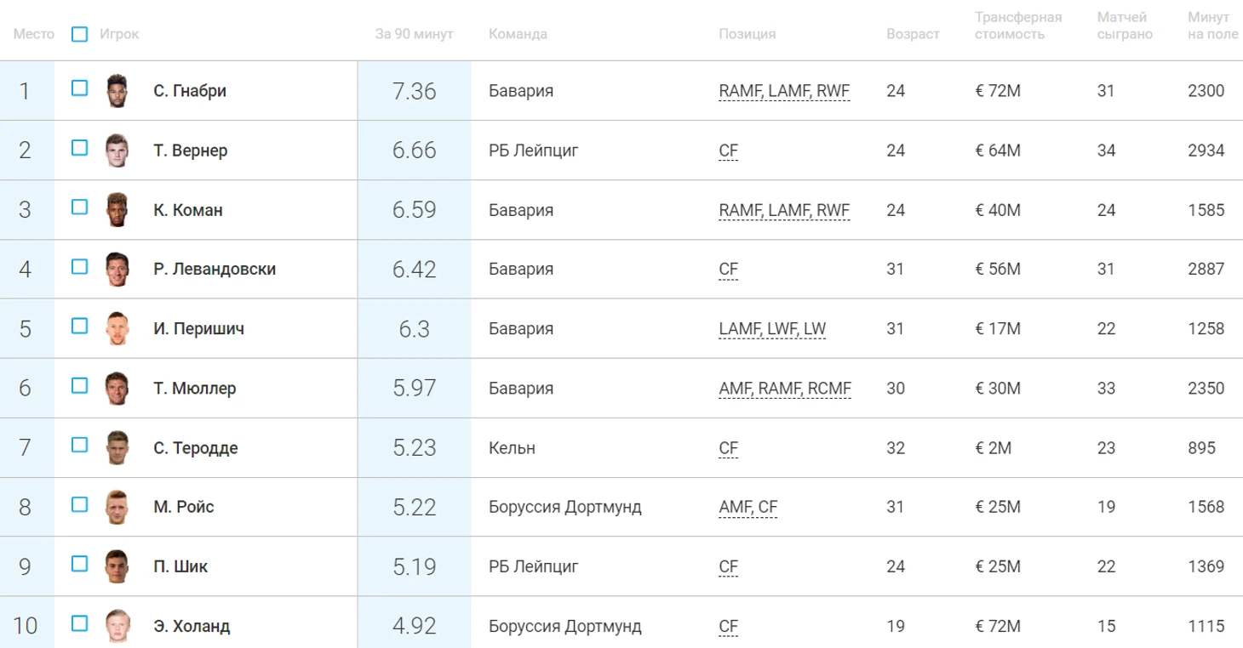Sort by Трансферная стоимость column
The height and width of the screenshot is (648, 1243).
click(x=1018, y=26)
